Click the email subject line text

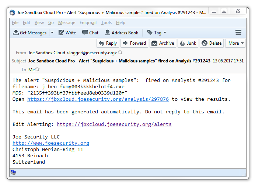click(119, 61)
